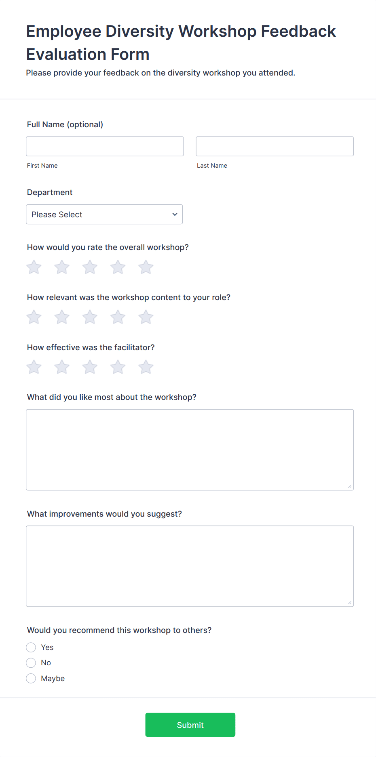Click into the First Name field
376x757 pixels.
[x=105, y=146]
